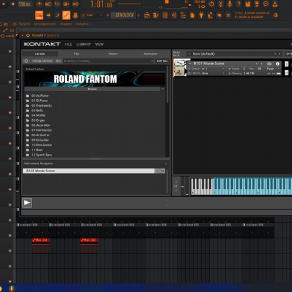
Task: Open the ZENOLOGY pattern selector
Action: tap(124, 15)
